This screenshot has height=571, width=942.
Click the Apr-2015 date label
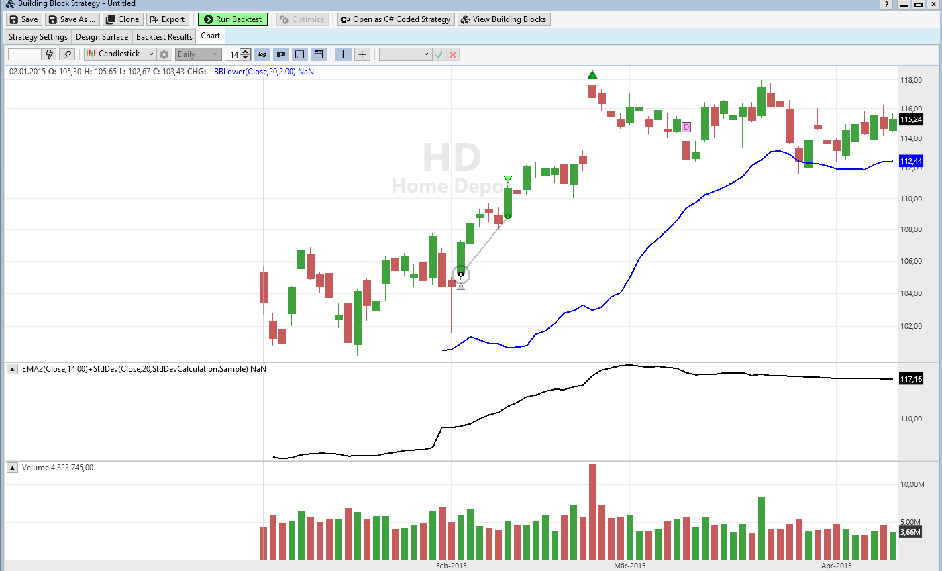837,566
